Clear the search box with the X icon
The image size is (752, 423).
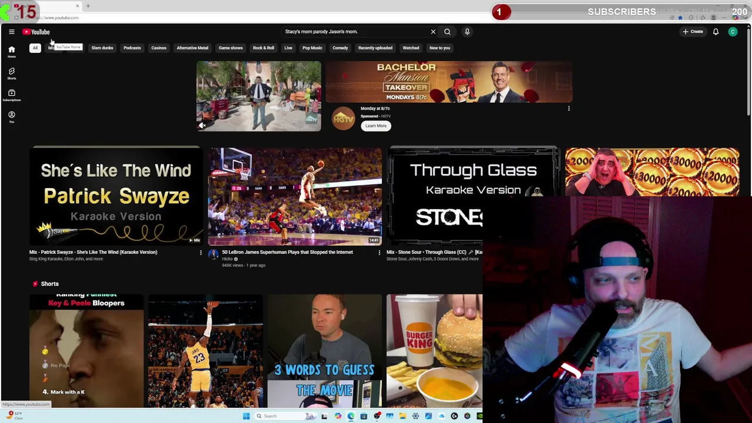tap(433, 32)
